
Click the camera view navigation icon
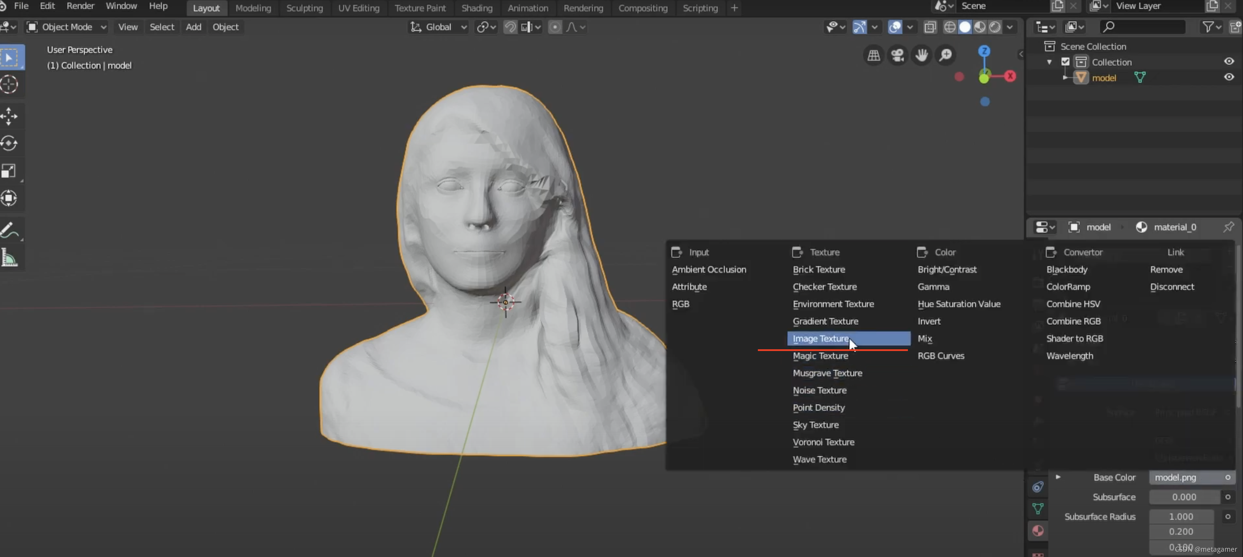coord(897,55)
